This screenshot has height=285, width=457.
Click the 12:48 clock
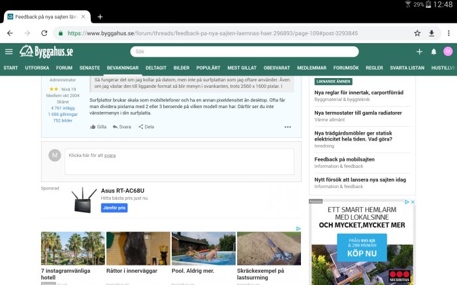(443, 5)
